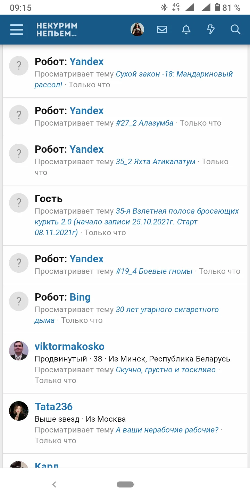Open the notifications bell
The image size is (250, 501).
click(186, 30)
